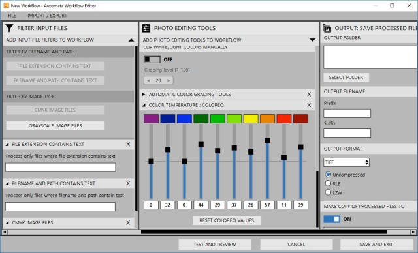Click the Reset ColorEQ Values button

227,220
